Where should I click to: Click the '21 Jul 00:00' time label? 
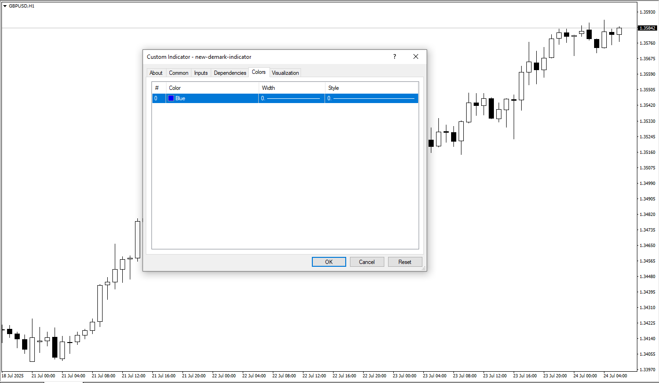point(43,376)
